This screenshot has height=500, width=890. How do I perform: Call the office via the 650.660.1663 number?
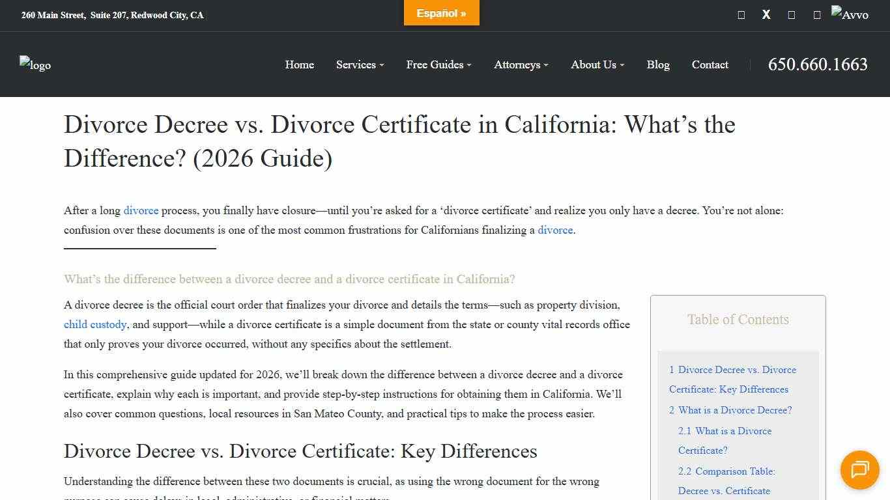tap(818, 64)
